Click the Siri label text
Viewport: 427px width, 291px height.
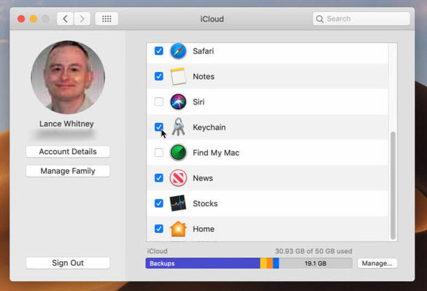pyautogui.click(x=199, y=102)
